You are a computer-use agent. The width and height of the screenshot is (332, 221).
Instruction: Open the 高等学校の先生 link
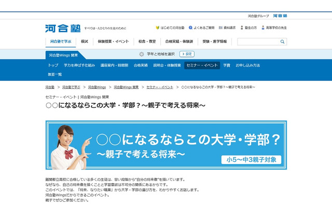click(x=276, y=27)
